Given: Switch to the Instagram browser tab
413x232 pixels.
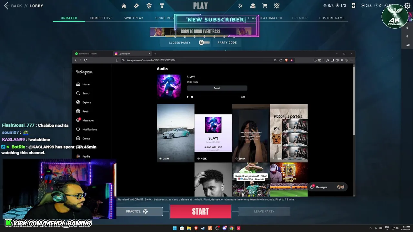Looking at the screenshot, I should pos(132,53).
